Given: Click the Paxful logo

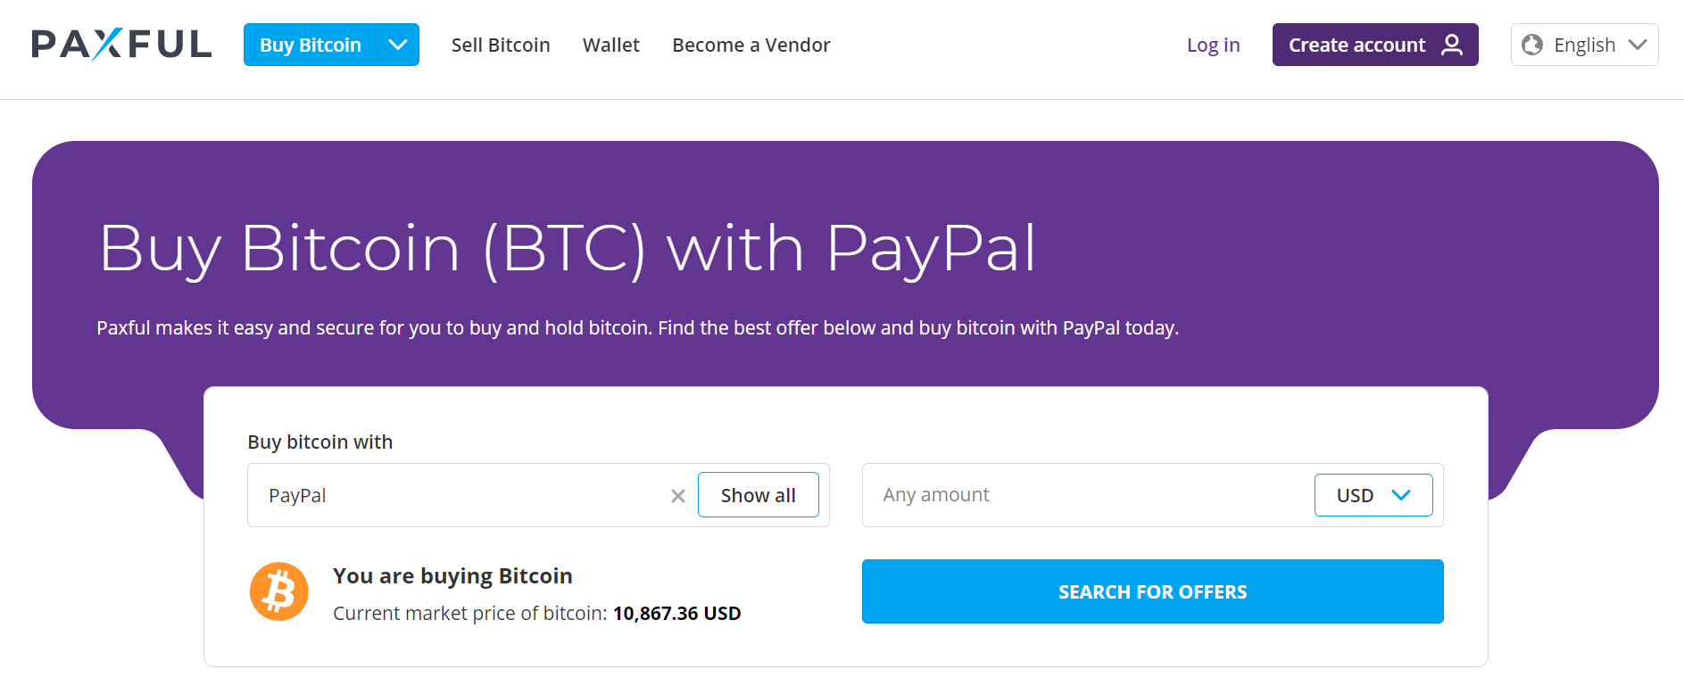Looking at the screenshot, I should [121, 44].
